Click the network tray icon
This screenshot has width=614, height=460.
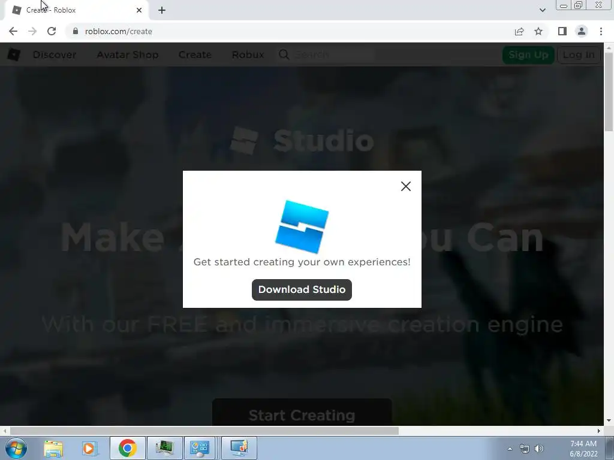tap(524, 449)
